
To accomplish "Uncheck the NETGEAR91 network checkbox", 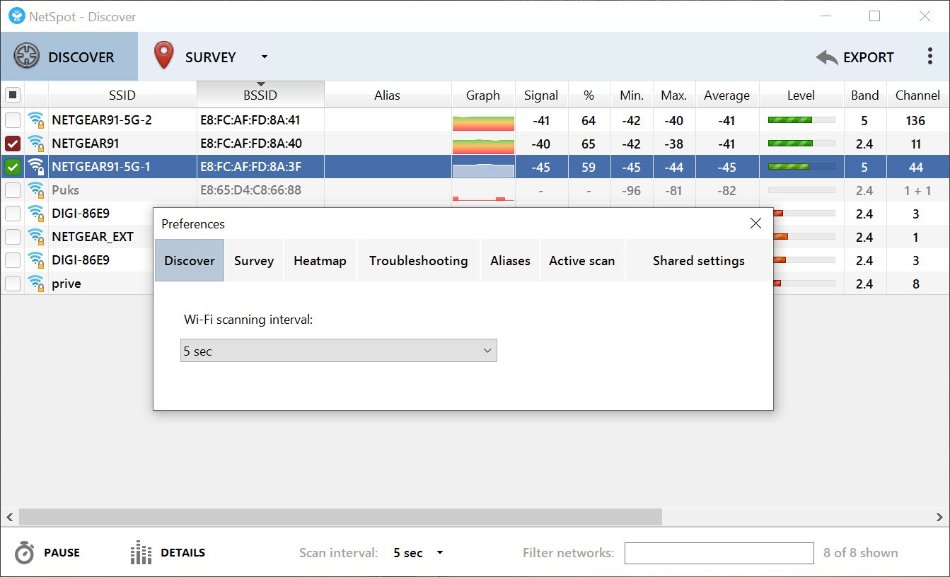I will (13, 144).
